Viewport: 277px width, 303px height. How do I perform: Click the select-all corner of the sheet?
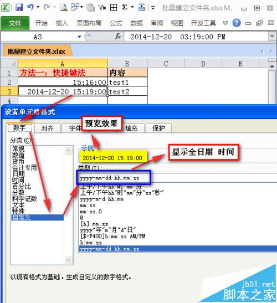click(9, 64)
